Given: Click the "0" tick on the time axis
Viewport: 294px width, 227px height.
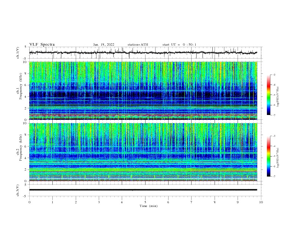Looking at the screenshot, I should [29, 202].
